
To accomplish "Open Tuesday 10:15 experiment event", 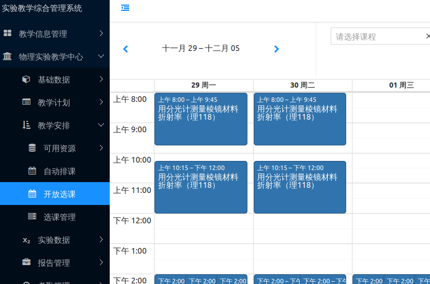I will (x=300, y=187).
